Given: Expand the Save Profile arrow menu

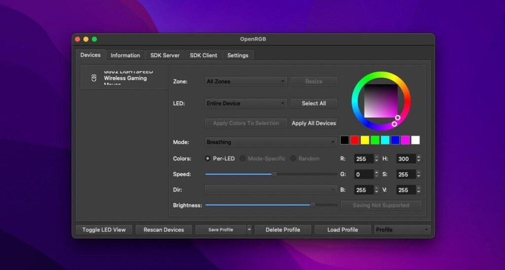Looking at the screenshot, I should [249, 230].
